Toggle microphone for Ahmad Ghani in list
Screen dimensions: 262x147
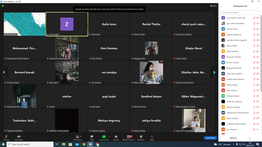tap(254, 29)
